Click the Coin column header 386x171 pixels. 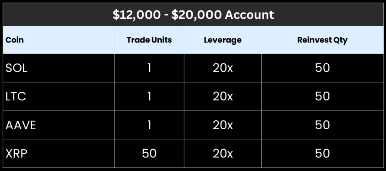tap(15, 40)
